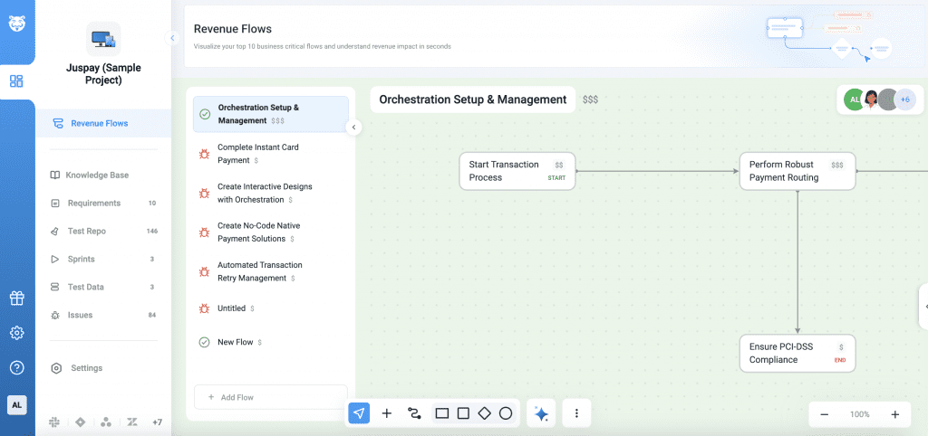Show the +7 more integrations
The height and width of the screenshot is (436, 928).
point(157,422)
